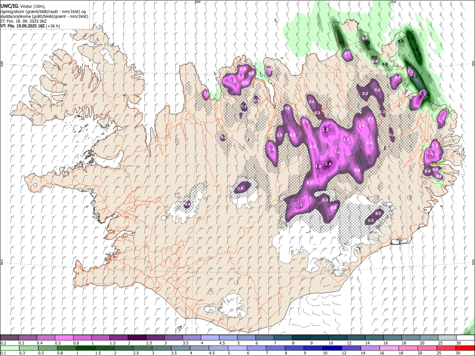Click the 'rigning/skúrir (grænt/blátt/rautt' legend description line

(x=43, y=11)
